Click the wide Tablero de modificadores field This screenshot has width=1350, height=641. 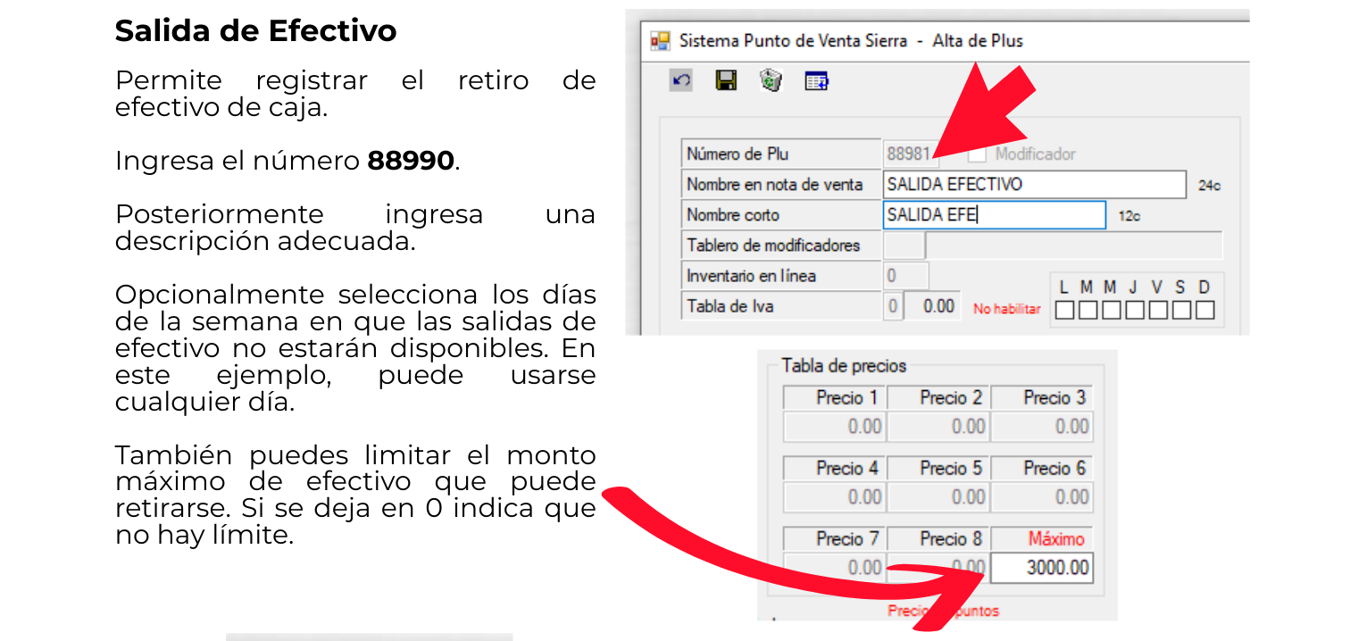tap(1074, 246)
